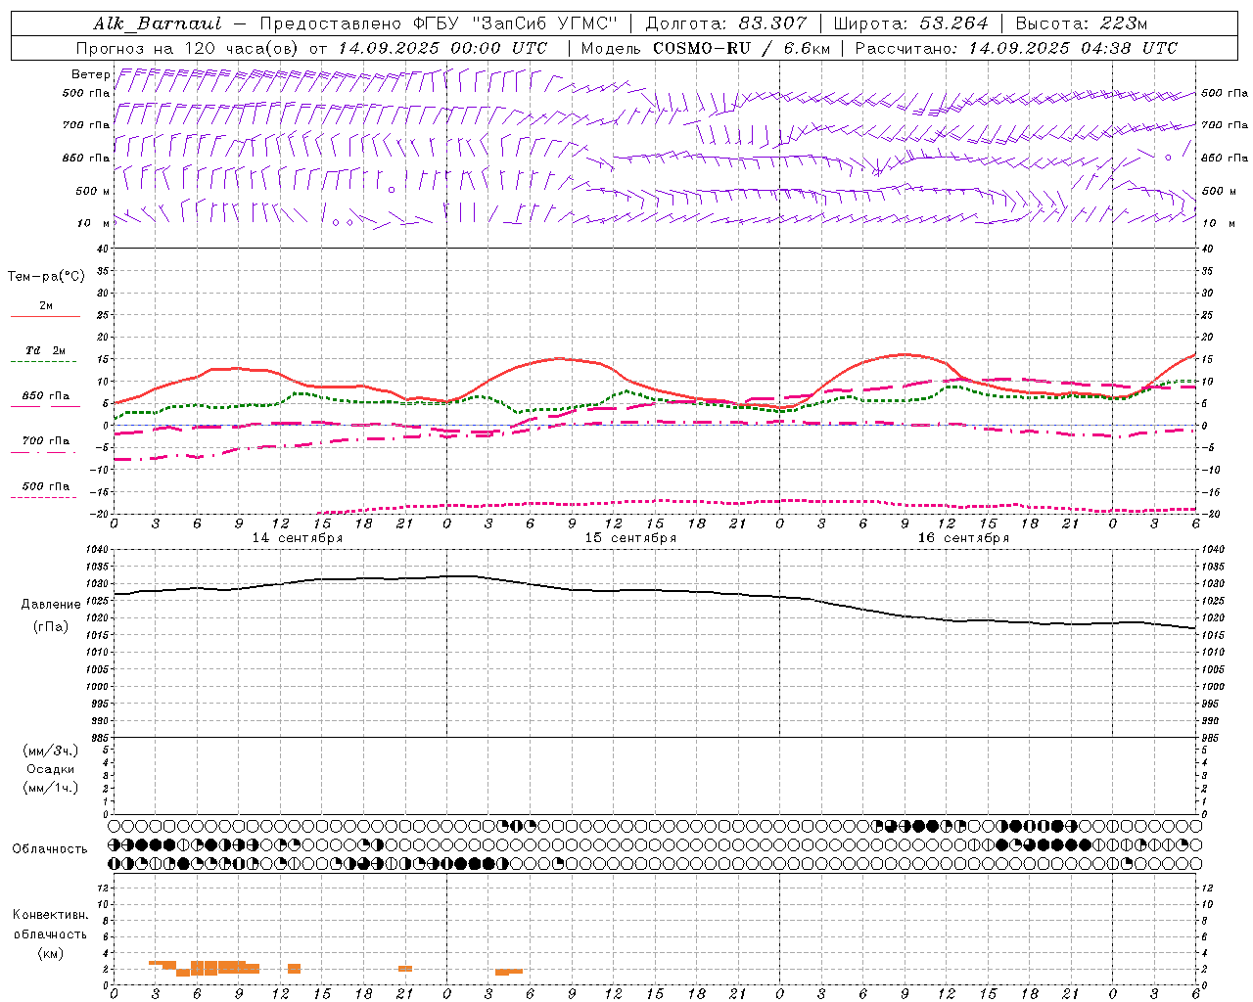1253x1002 pixels.
Task: Click the Высота: 223м elevation text
Action: click(x=1081, y=23)
